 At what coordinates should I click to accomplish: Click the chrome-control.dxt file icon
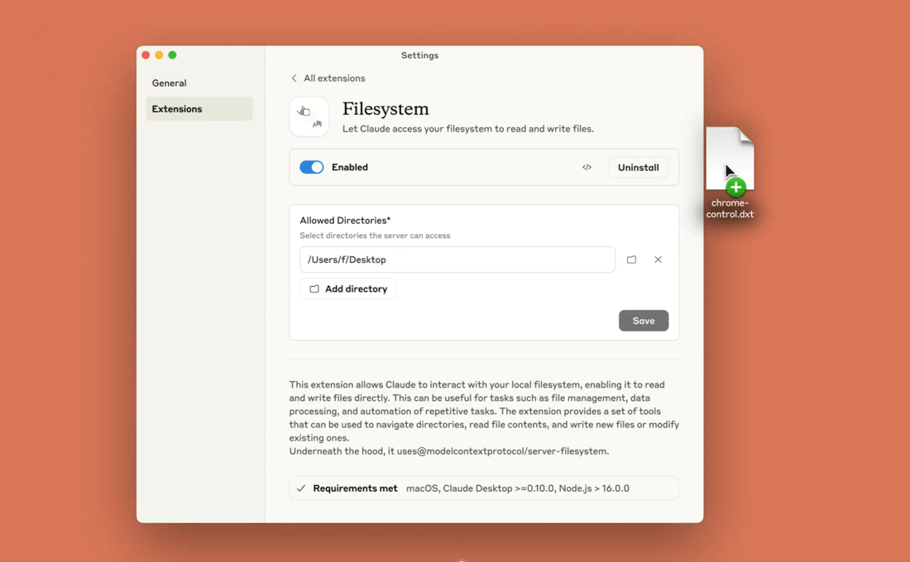pos(730,159)
